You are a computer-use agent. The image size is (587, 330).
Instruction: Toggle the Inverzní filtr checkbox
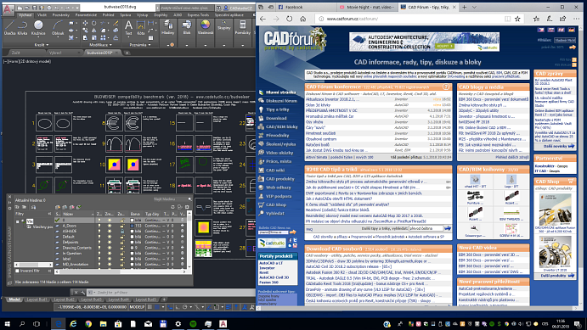(x=17, y=271)
